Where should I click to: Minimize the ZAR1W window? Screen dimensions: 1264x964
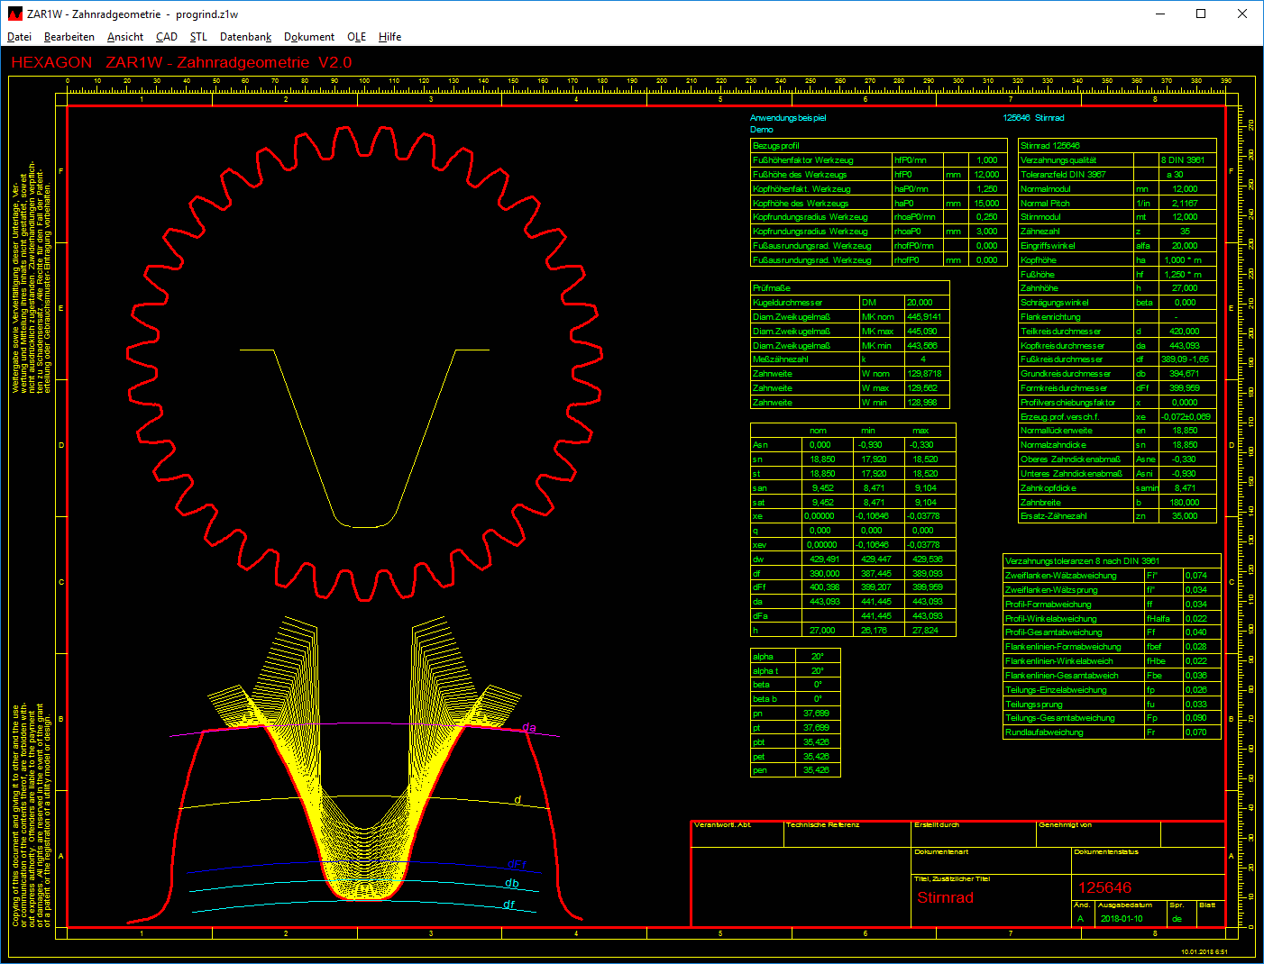coord(1159,14)
